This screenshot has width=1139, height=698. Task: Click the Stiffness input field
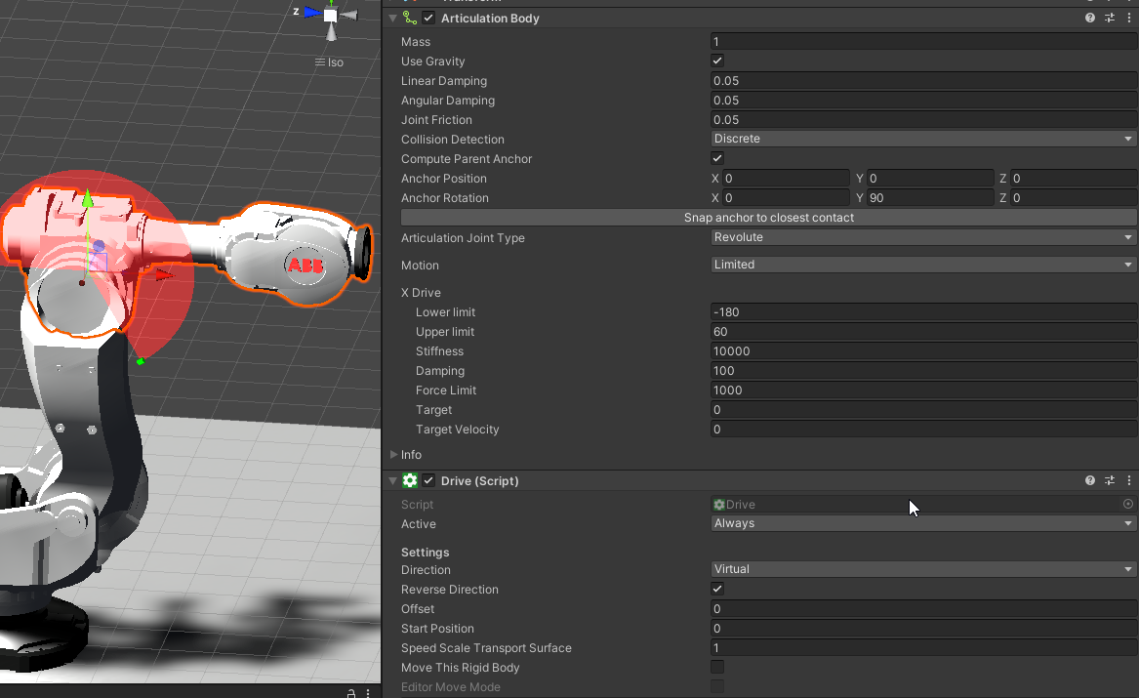click(923, 351)
